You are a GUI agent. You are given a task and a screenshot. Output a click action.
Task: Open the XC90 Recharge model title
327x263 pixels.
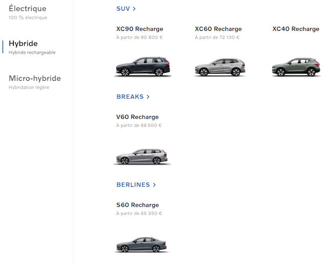tap(139, 29)
